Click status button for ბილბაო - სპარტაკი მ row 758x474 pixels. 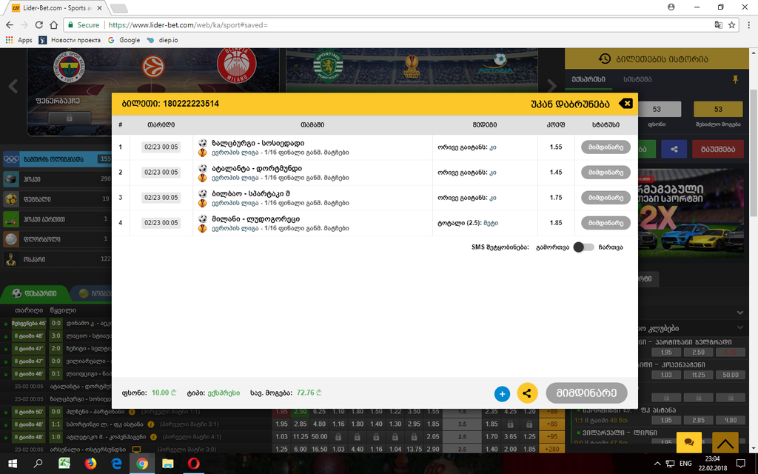tap(606, 197)
